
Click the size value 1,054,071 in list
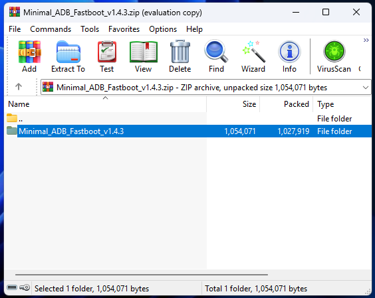[x=240, y=131]
